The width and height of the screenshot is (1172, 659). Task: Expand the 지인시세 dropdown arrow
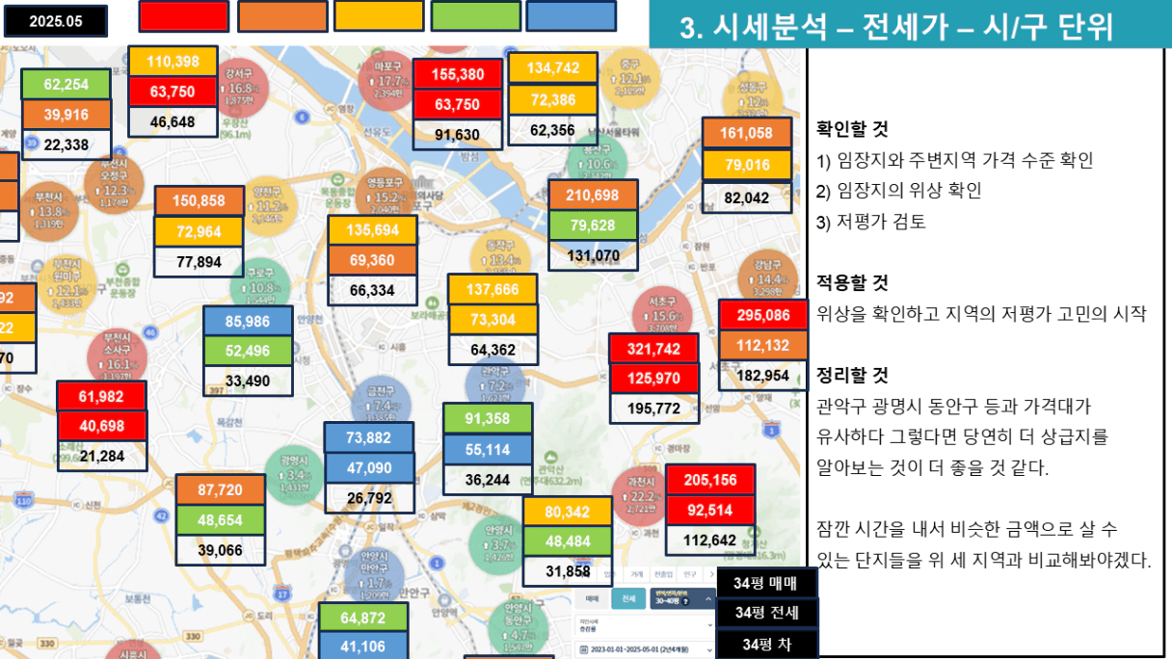click(x=709, y=623)
